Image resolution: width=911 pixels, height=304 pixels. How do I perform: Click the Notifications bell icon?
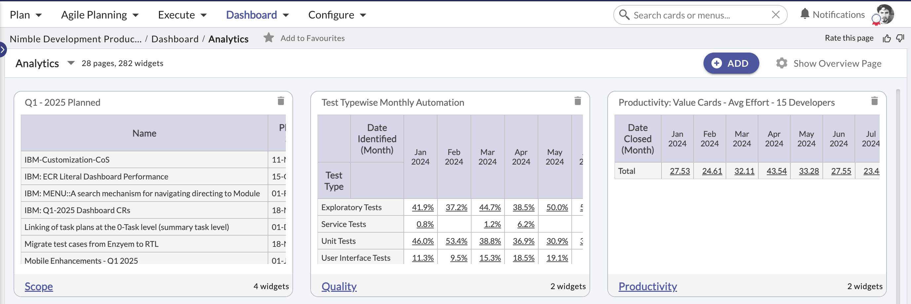[x=805, y=14]
